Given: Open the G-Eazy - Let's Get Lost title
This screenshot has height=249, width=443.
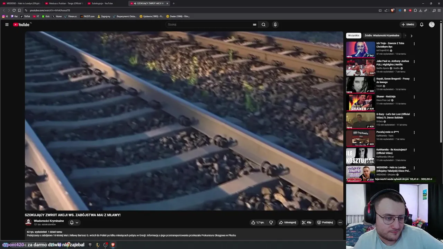Looking at the screenshot, I should coord(393,116).
